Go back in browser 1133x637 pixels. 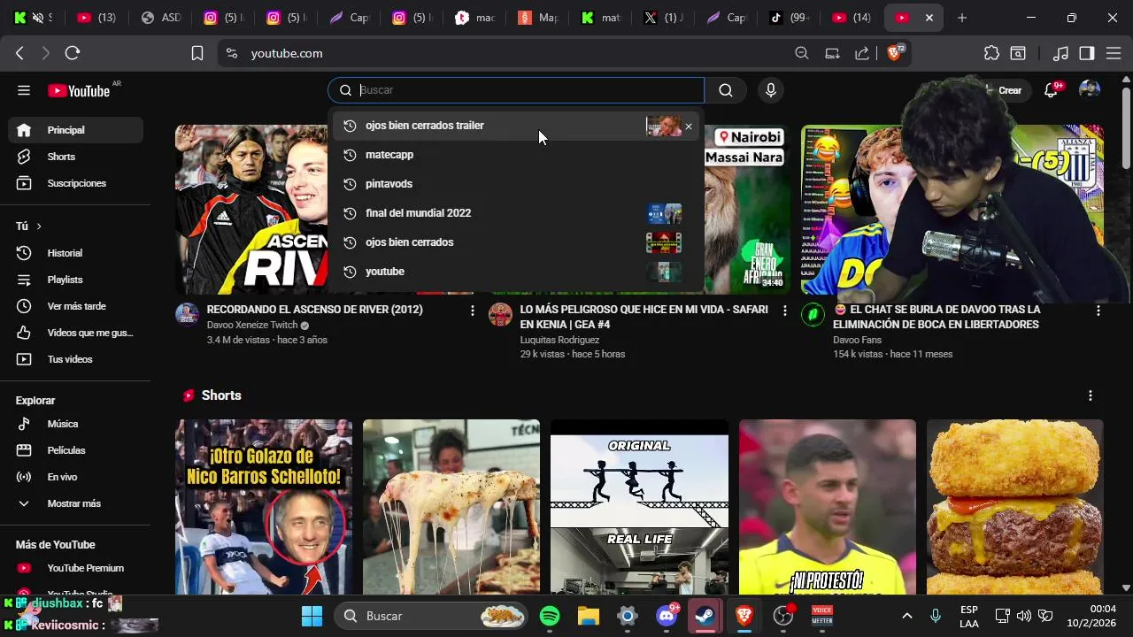pyautogui.click(x=19, y=53)
